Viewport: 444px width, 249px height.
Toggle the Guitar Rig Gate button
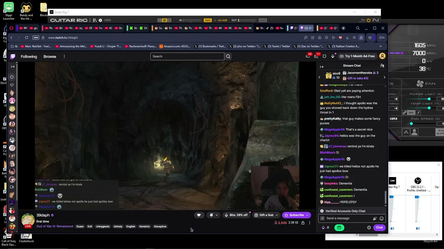(208, 20)
